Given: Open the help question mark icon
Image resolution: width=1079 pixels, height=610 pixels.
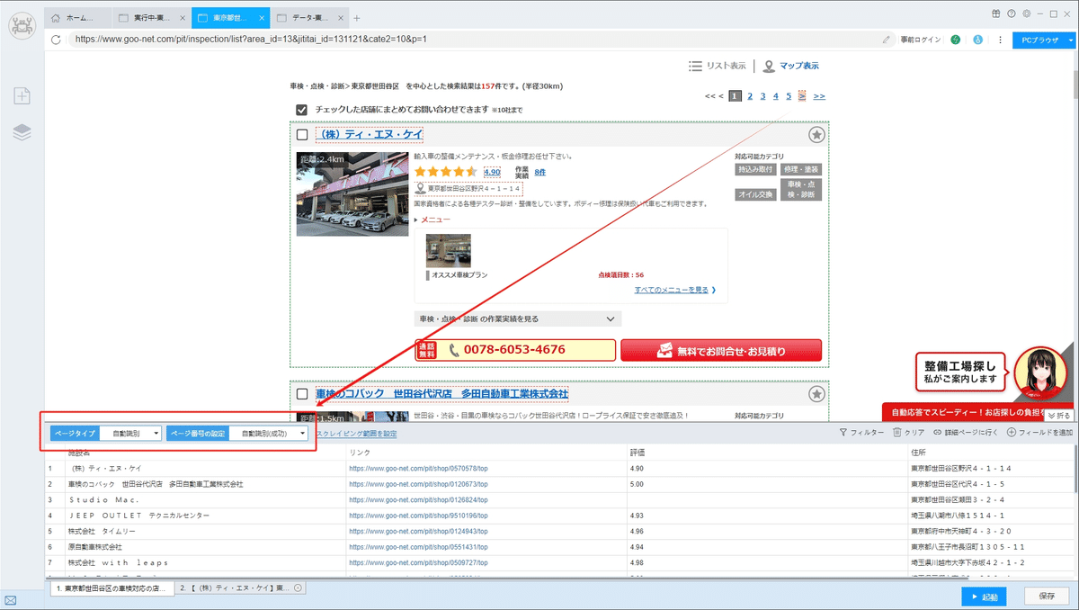Looking at the screenshot, I should pyautogui.click(x=1012, y=13).
